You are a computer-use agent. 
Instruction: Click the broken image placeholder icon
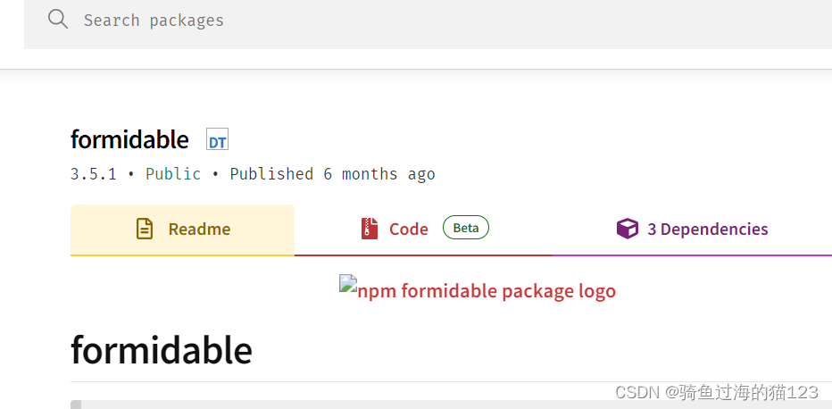(347, 284)
